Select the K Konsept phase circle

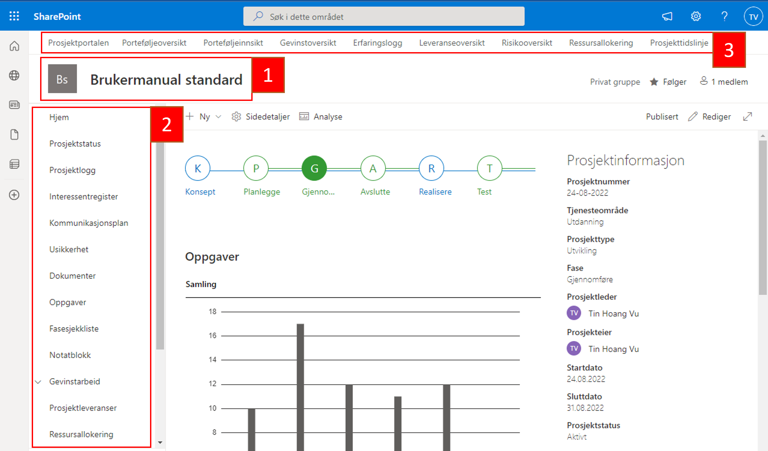198,168
